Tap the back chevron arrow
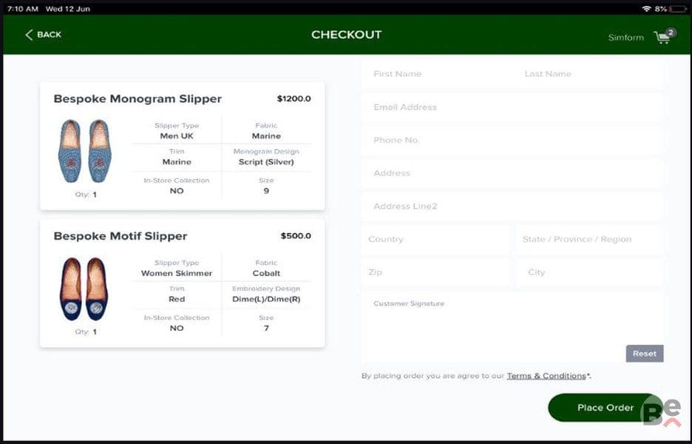The width and height of the screenshot is (692, 444). (x=29, y=35)
